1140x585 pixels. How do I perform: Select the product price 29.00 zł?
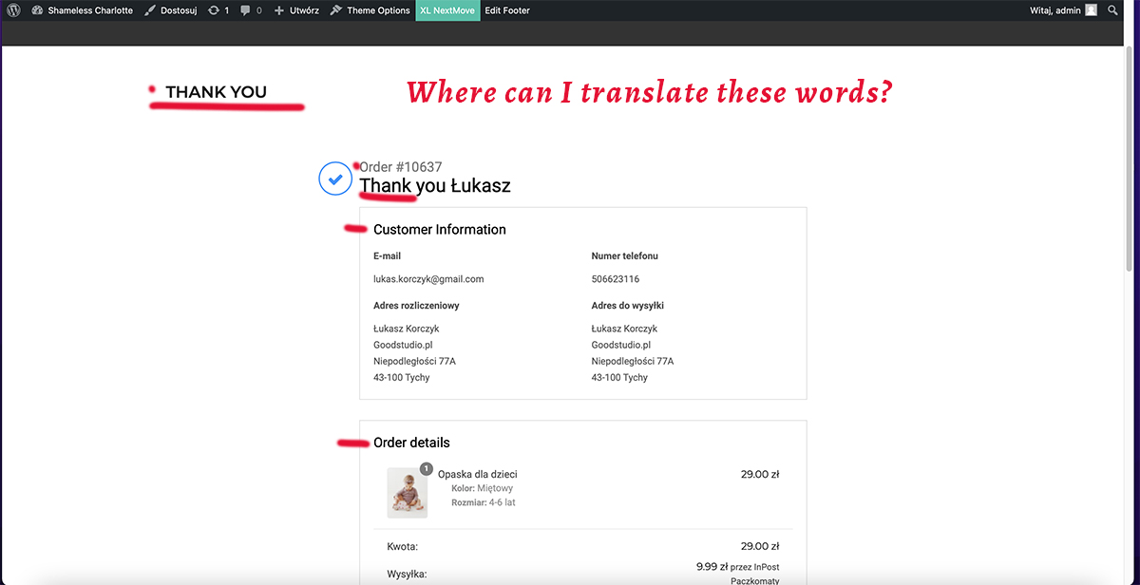(760, 474)
